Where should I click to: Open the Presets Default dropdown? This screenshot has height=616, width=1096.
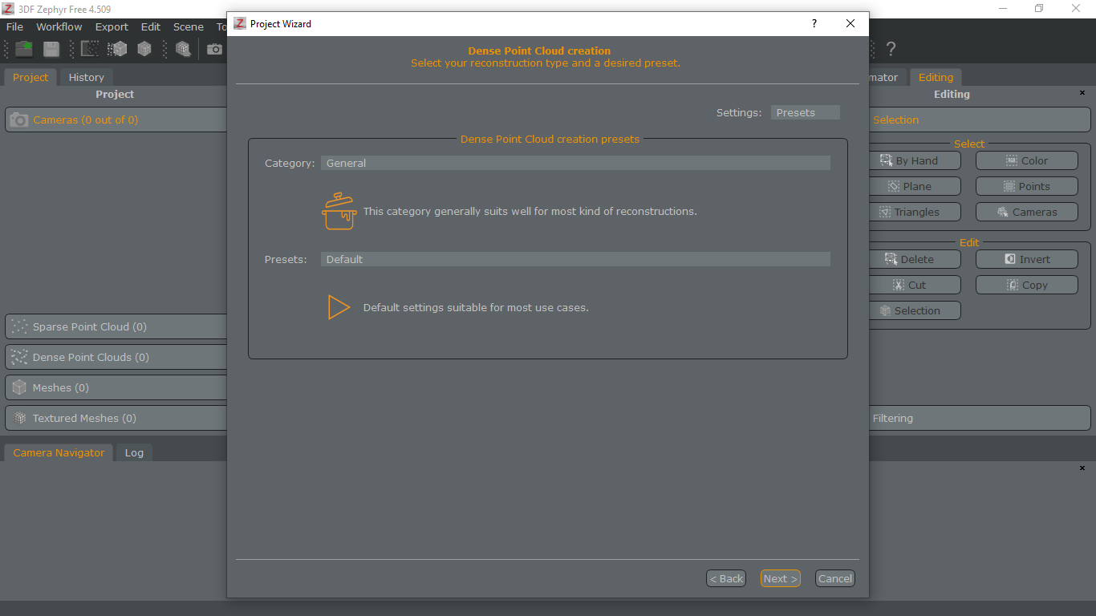[575, 259]
